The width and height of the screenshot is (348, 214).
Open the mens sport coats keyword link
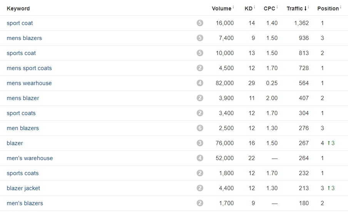pos(29,68)
